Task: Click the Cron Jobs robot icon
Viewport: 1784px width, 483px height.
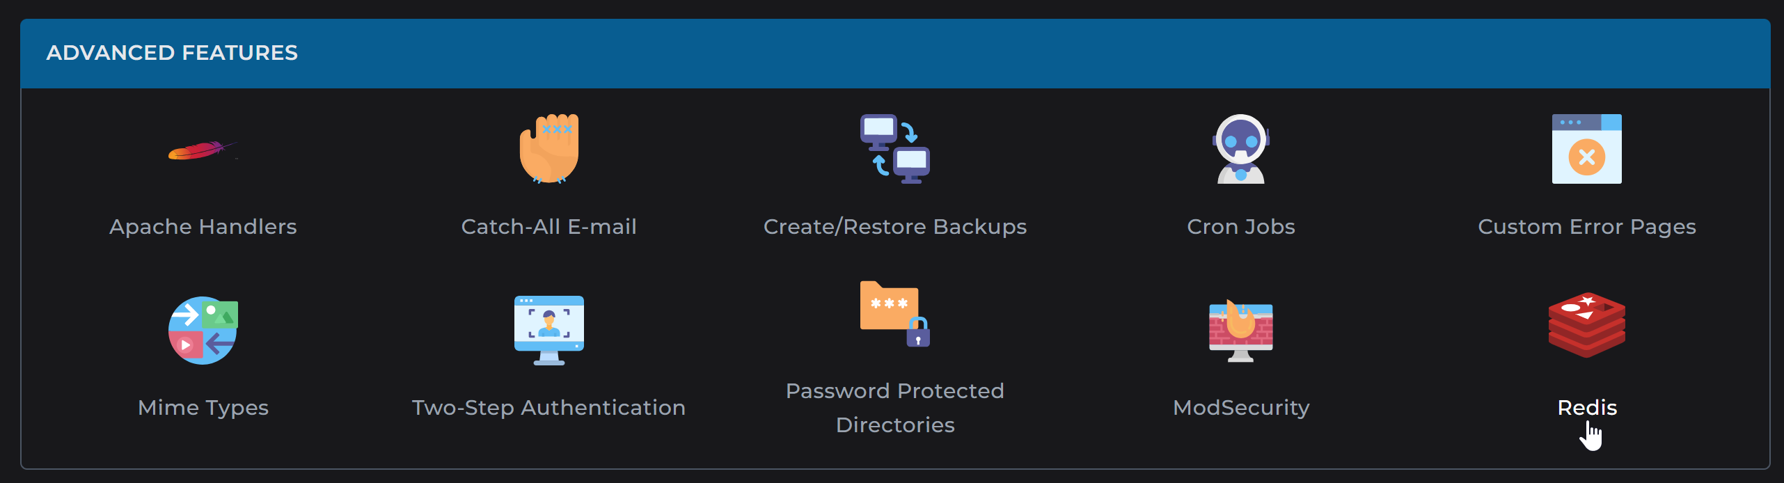Action: coord(1240,148)
